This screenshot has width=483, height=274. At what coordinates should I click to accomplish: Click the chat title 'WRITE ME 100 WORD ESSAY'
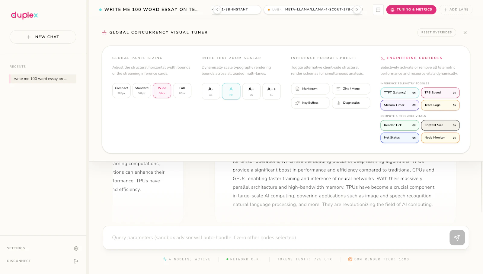click(x=151, y=9)
